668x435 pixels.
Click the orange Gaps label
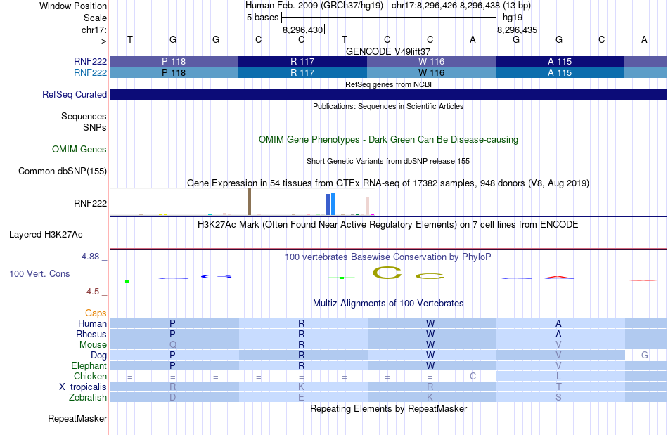coord(96,313)
